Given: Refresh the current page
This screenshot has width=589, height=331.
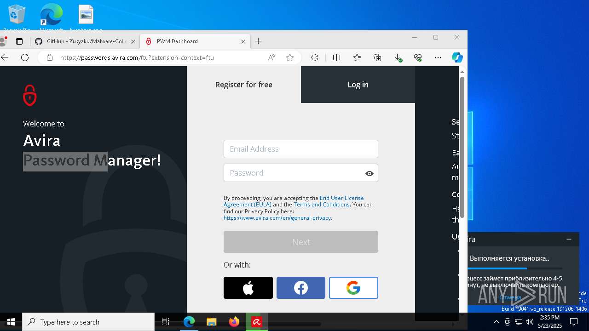Looking at the screenshot, I should click(x=25, y=57).
